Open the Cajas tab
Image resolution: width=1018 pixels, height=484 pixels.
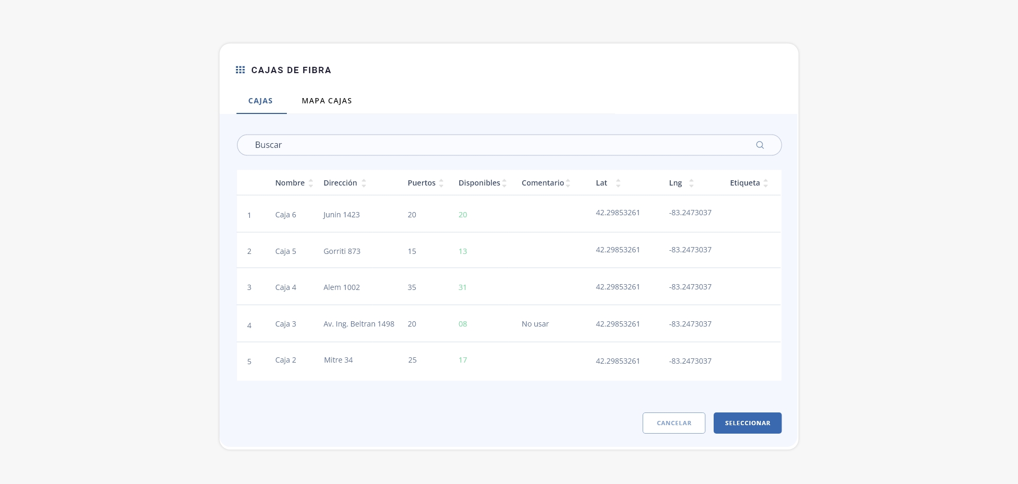[x=261, y=101]
